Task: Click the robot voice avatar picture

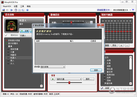Action: coord(11,25)
